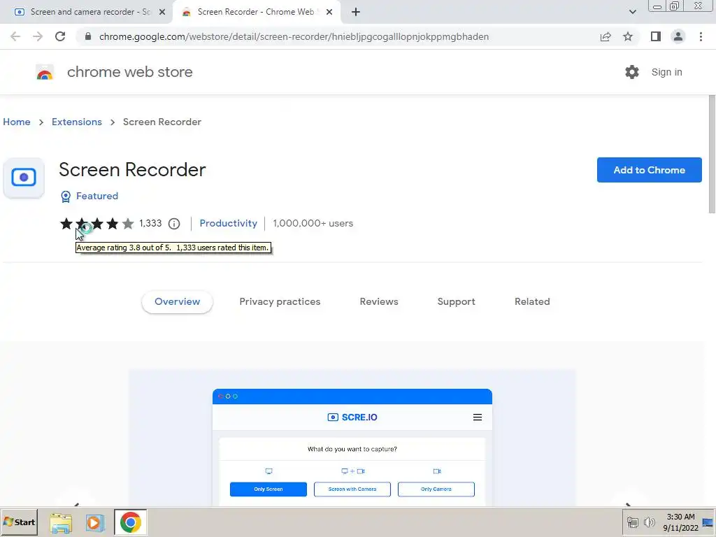
Task: Open a new tab with the plus button
Action: [x=356, y=13]
